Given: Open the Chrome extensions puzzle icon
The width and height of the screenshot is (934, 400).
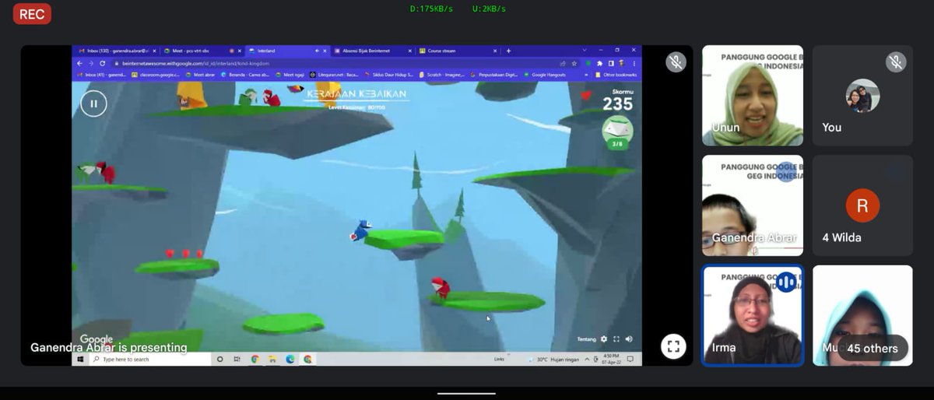Looking at the screenshot, I should coord(599,63).
